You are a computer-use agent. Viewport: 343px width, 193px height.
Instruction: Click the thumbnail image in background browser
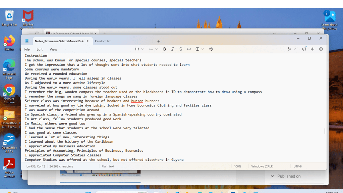[100, 173]
